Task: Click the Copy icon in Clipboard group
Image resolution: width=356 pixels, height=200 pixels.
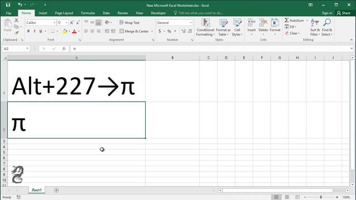Action: 16,27
